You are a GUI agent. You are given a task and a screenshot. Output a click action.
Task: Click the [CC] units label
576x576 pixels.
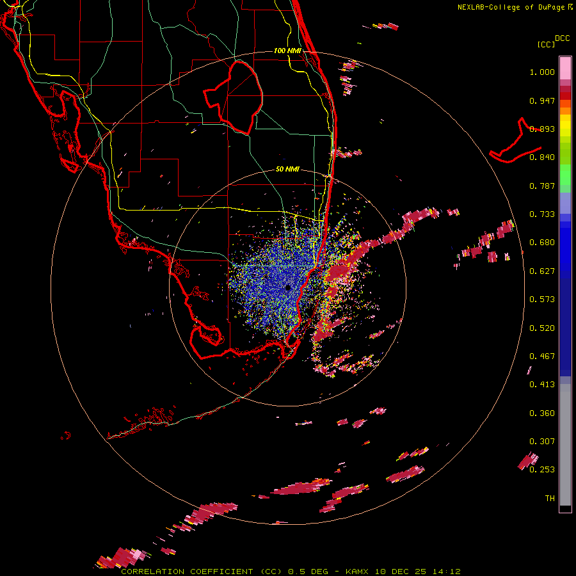click(x=546, y=44)
